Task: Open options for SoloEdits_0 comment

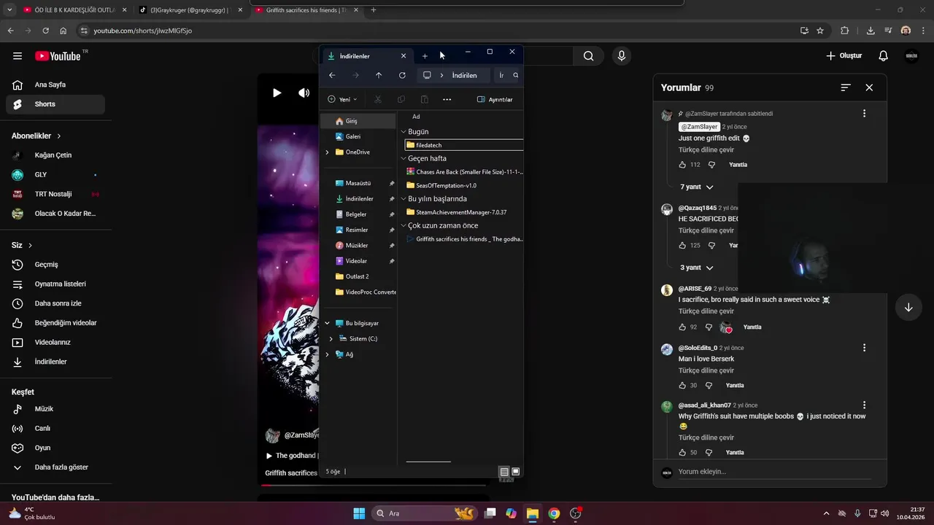Action: [864, 348]
